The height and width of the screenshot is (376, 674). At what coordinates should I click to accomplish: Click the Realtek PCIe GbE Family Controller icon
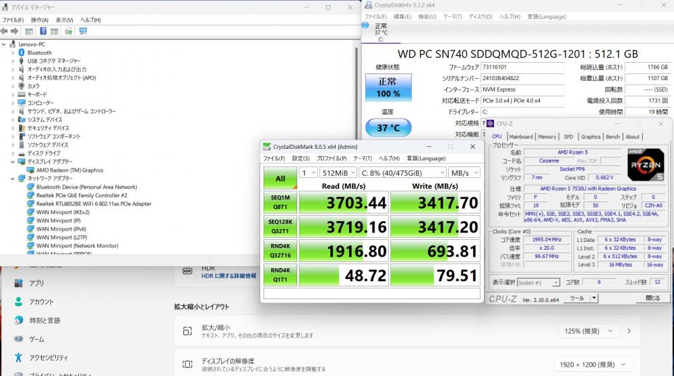pos(30,195)
